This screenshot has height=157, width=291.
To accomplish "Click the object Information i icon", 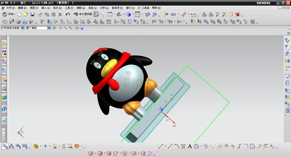I will 239,22.
